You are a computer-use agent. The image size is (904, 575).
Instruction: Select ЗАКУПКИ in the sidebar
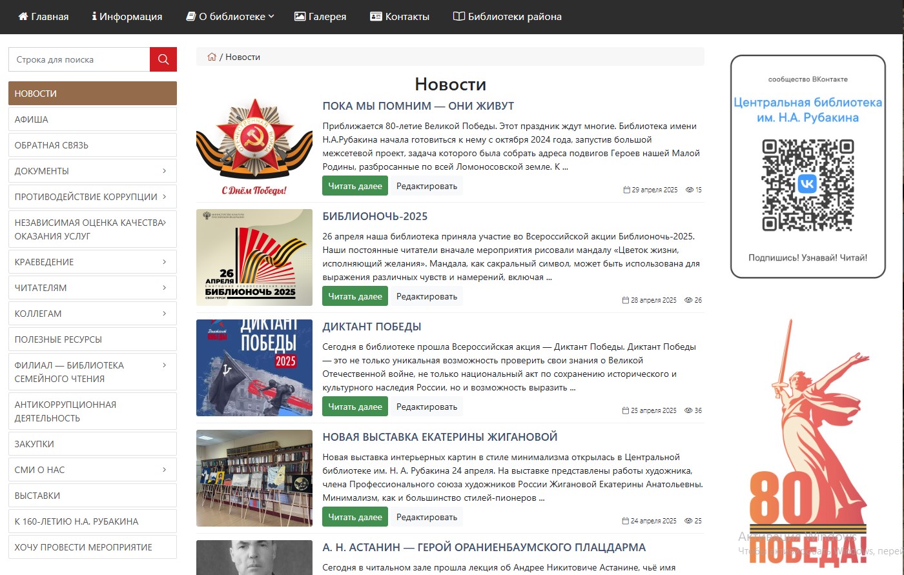coord(92,444)
